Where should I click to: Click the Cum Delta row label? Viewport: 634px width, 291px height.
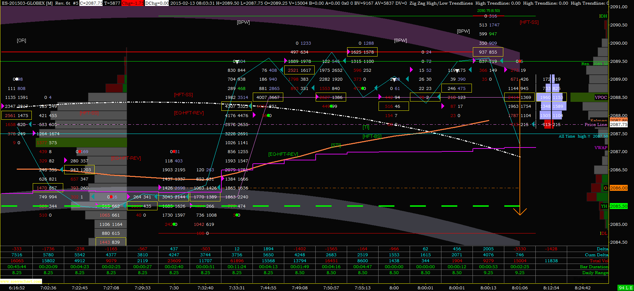[x=597, y=255]
